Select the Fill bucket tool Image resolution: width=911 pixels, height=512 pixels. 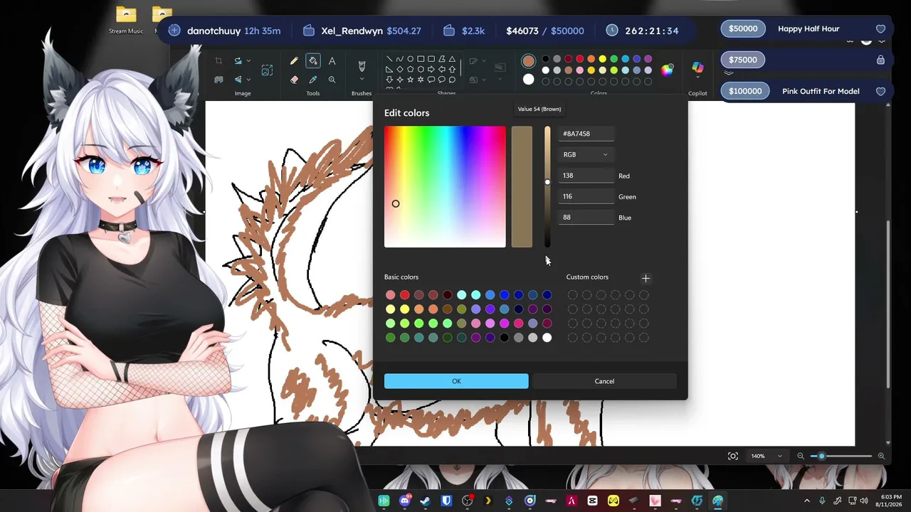click(x=312, y=61)
